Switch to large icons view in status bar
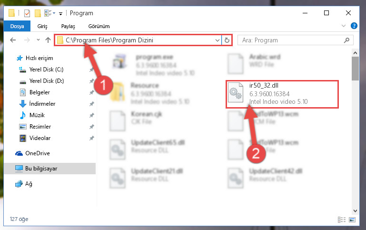This screenshot has height=230, width=366. (x=352, y=220)
